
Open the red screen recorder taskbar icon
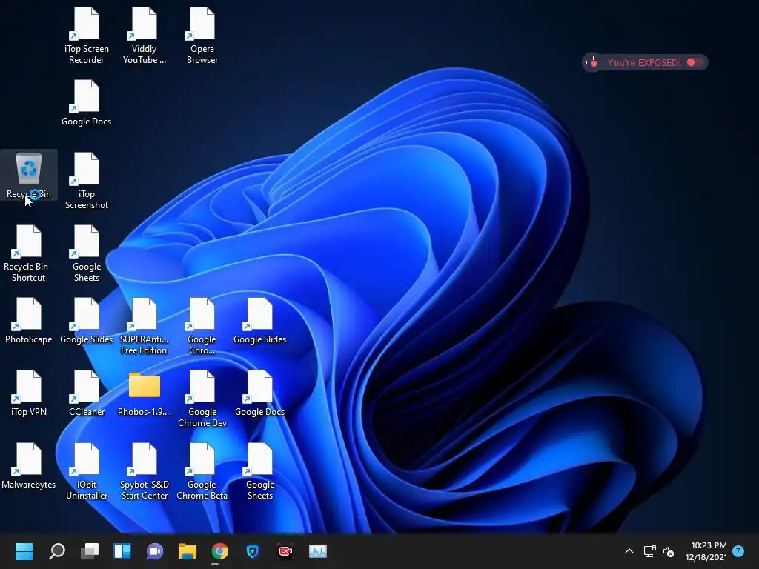pyautogui.click(x=285, y=551)
